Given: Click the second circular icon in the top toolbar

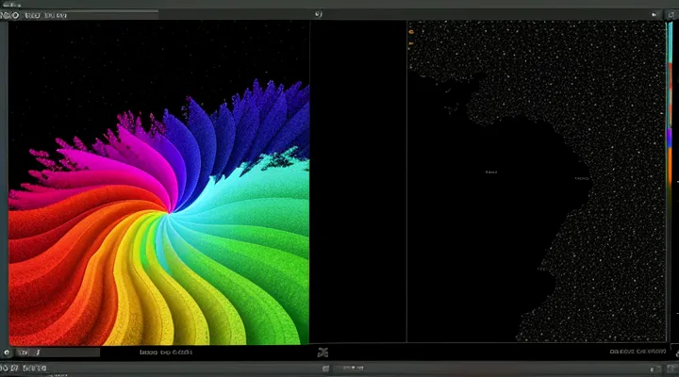Looking at the screenshot, I should click(x=13, y=15).
